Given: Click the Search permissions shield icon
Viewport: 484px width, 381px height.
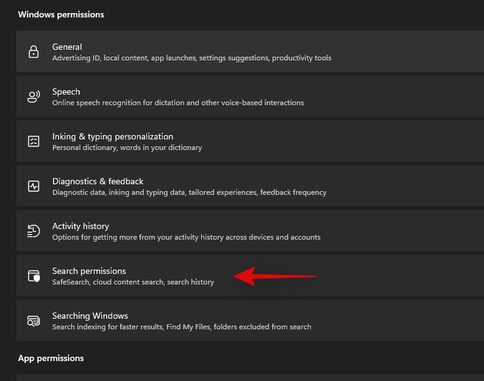Looking at the screenshot, I should point(34,276).
